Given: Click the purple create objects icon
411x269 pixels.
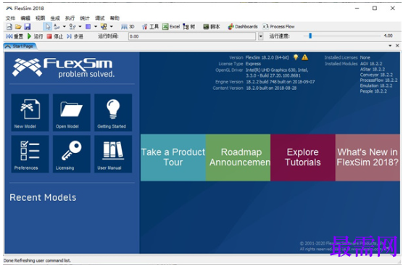Looking at the screenshot, I should 88,27.
